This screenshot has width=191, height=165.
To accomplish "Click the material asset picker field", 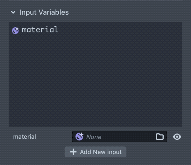I will (x=119, y=137).
